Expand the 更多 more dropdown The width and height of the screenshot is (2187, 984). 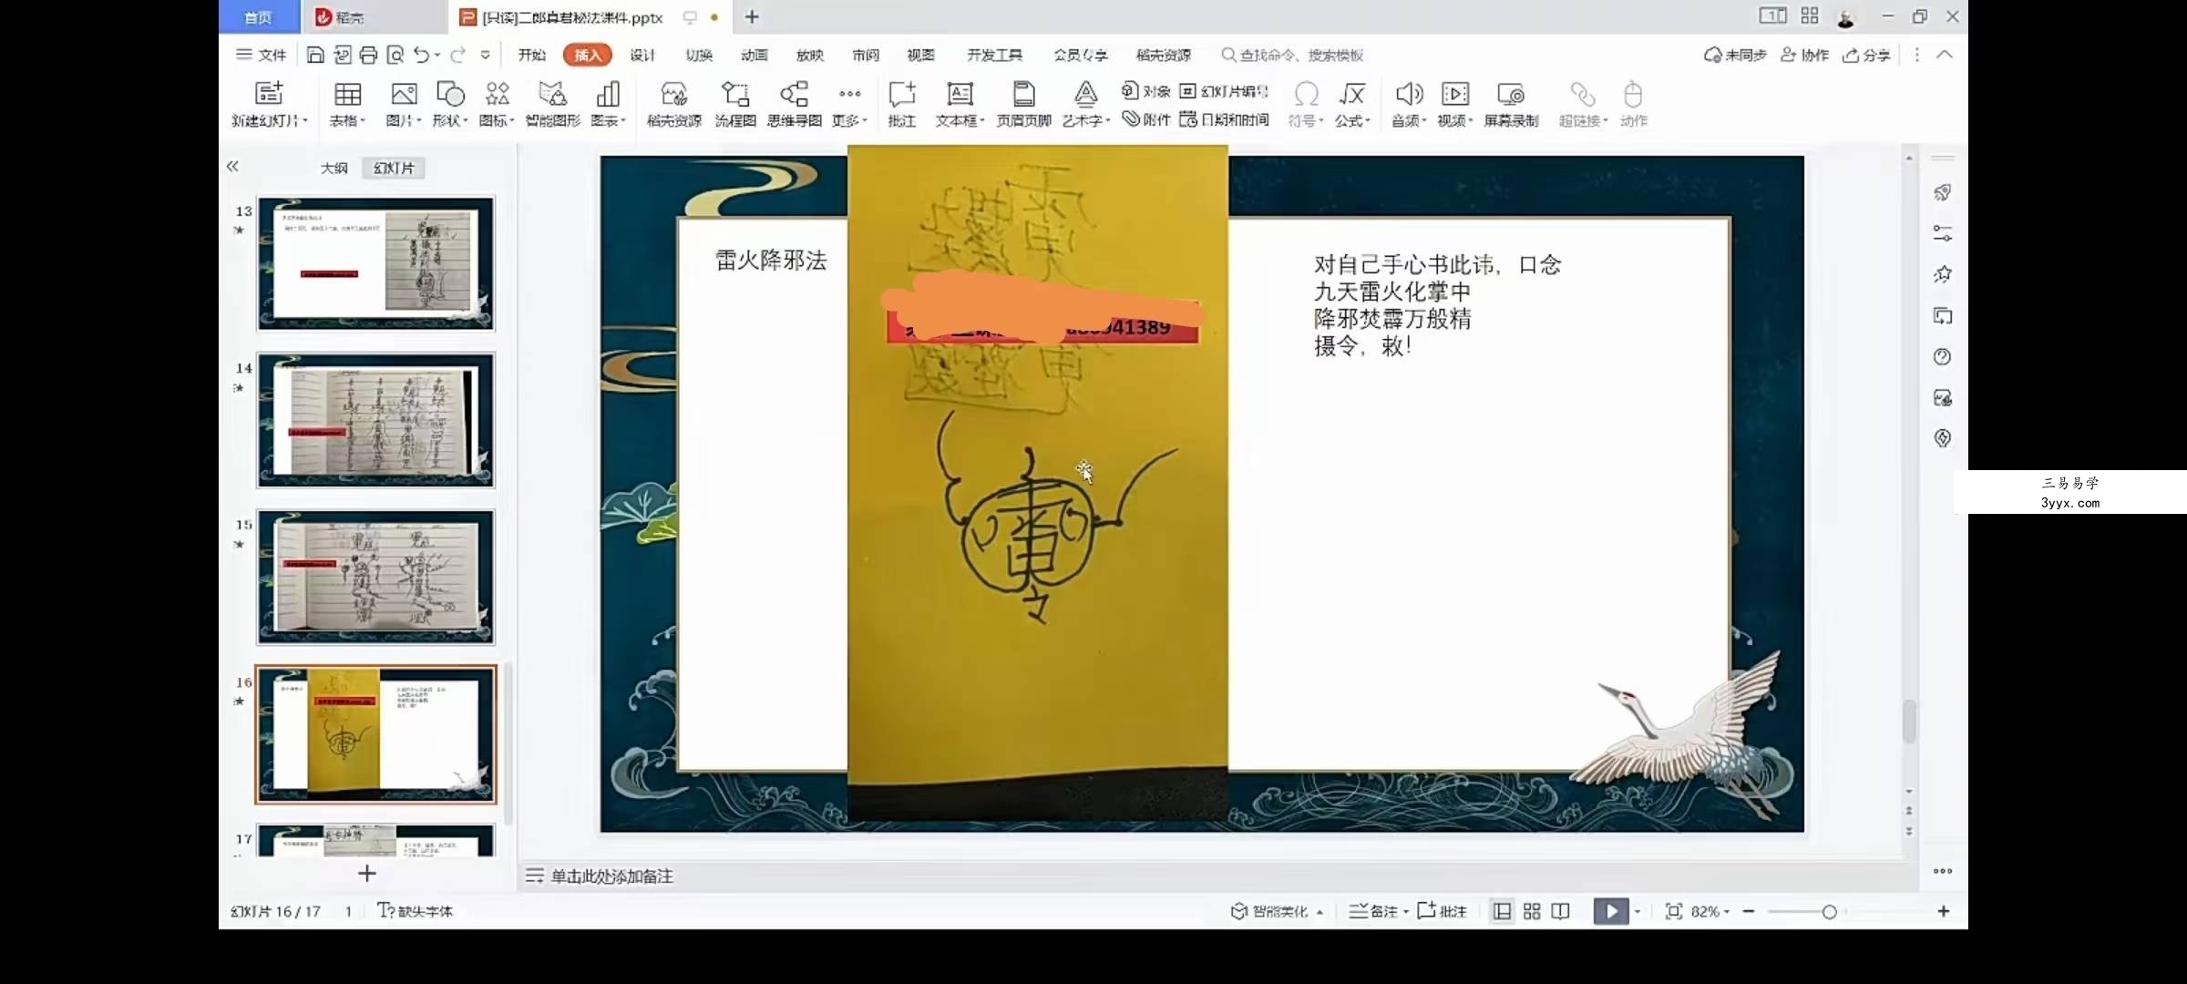[850, 104]
